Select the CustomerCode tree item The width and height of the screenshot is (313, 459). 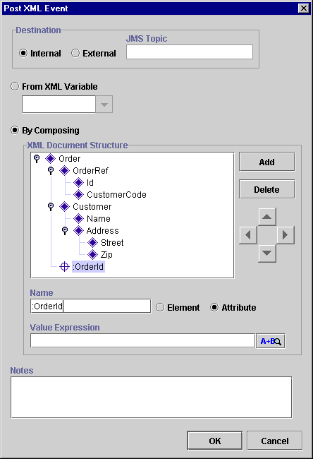coord(116,195)
